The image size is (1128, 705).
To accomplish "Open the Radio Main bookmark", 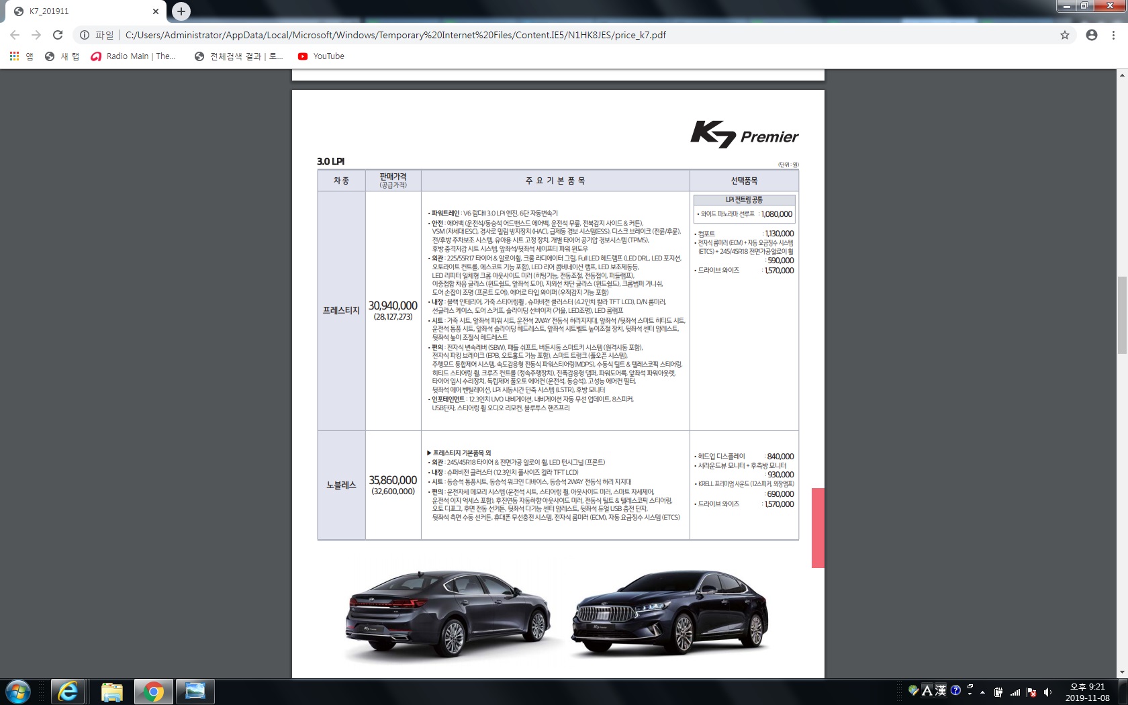I will click(x=133, y=56).
